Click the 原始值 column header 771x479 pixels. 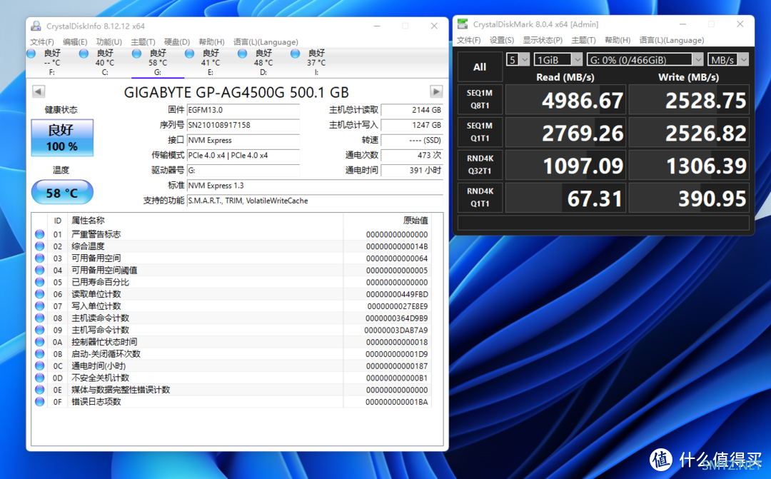[x=415, y=221]
